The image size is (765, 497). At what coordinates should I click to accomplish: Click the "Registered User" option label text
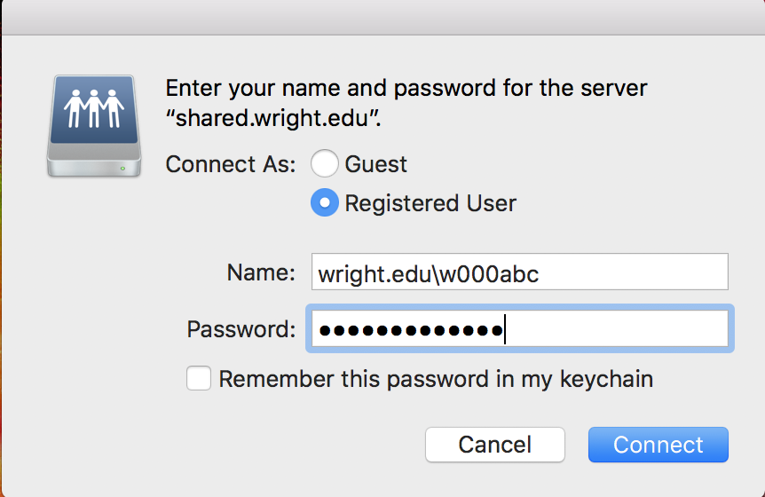click(430, 203)
